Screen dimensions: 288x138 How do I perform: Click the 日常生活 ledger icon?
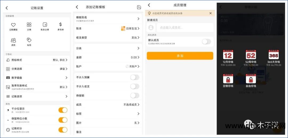[x=123, y=28]
